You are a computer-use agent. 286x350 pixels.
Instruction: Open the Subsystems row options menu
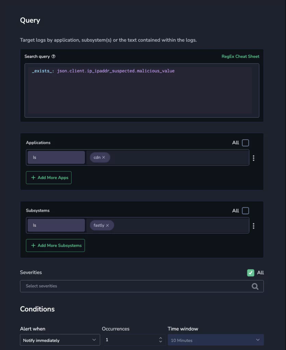pyautogui.click(x=253, y=226)
